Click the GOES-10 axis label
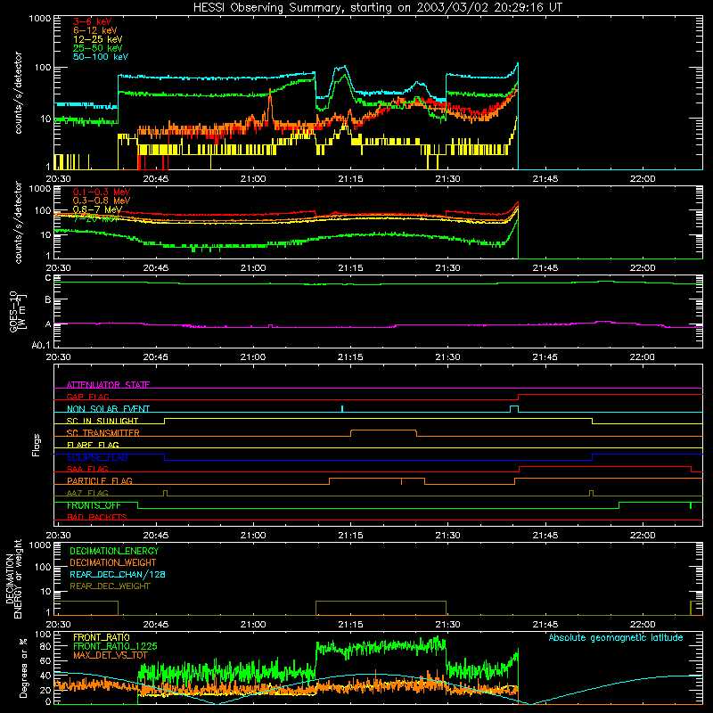The width and height of the screenshot is (713, 713). coord(18,312)
